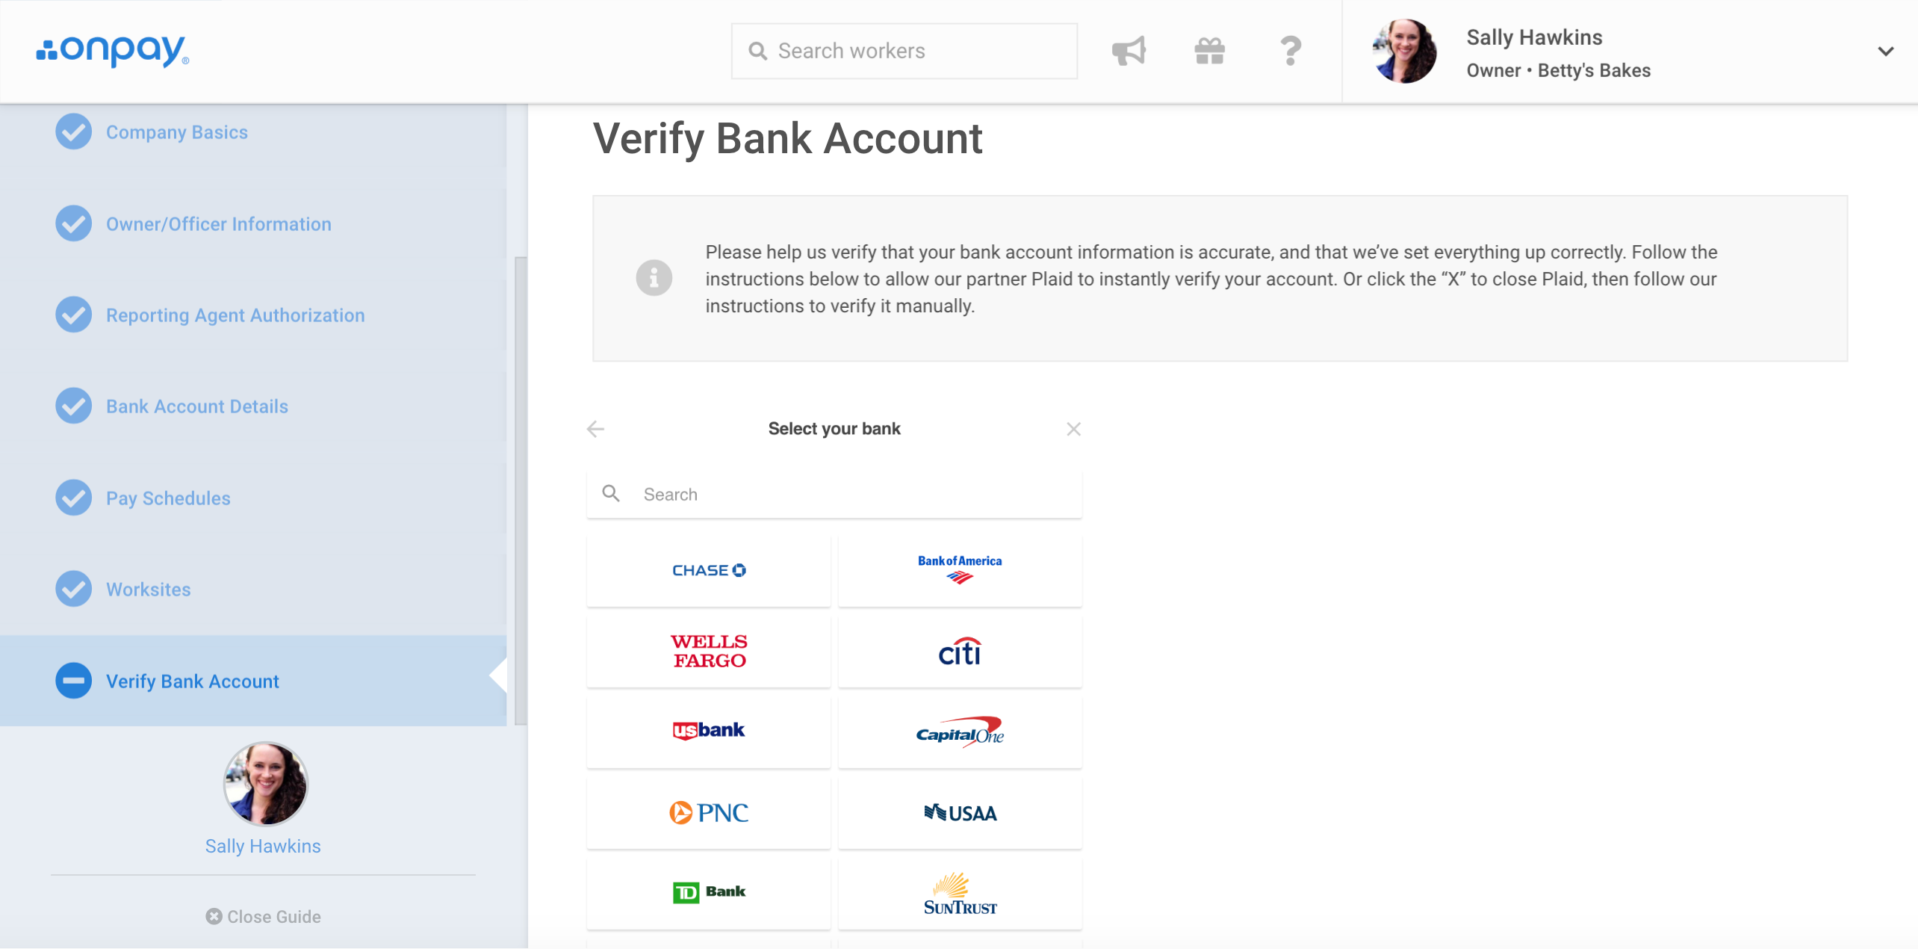This screenshot has height=949, width=1918.
Task: Choose the Capital One tile
Action: click(960, 732)
